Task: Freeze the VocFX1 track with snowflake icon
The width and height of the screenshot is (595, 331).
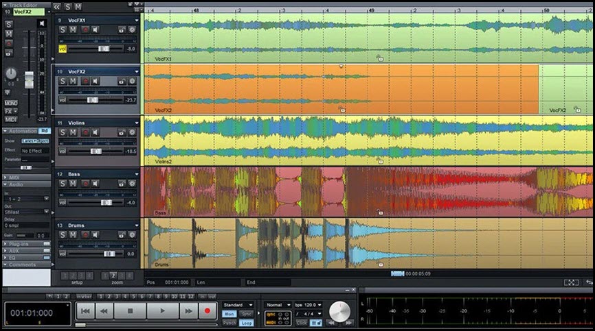Action: 132,30
